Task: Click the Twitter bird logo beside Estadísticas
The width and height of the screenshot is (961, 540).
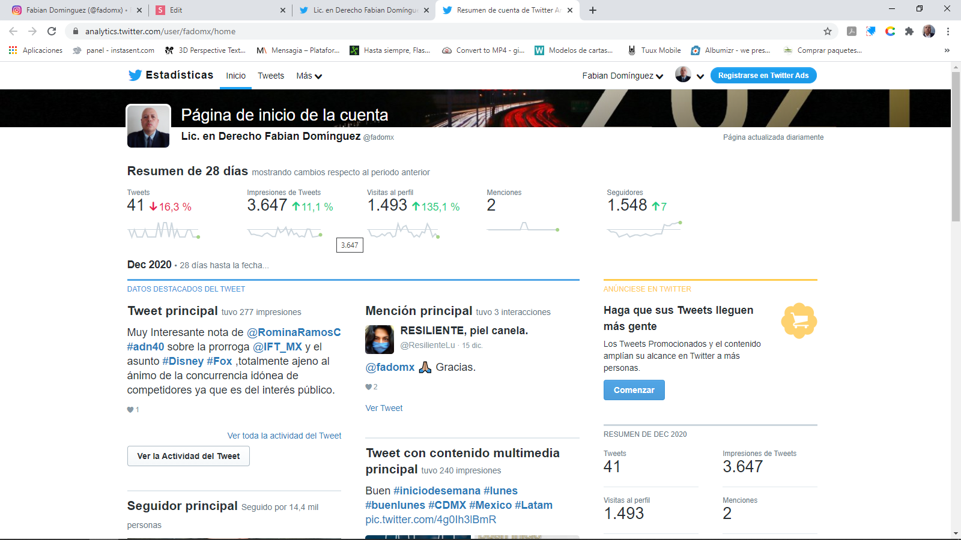Action: pyautogui.click(x=135, y=75)
